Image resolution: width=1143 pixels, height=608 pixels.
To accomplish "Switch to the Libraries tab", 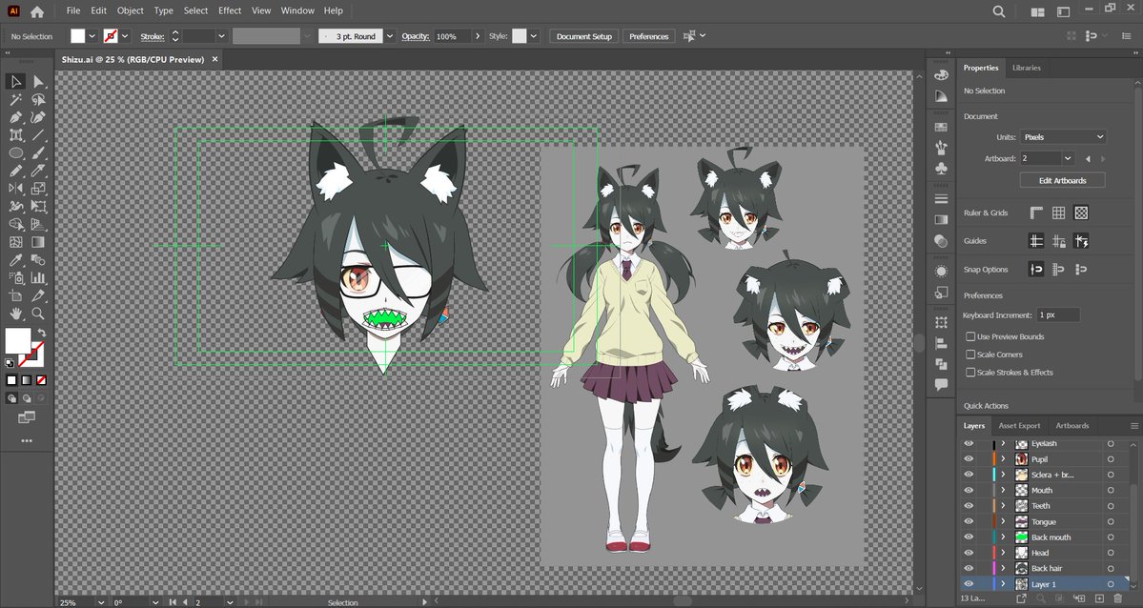I will tap(1027, 68).
